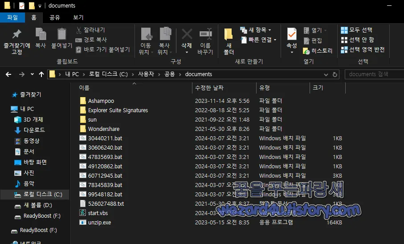Click the 속성 (Properties) checkmark icon

pos(292,34)
